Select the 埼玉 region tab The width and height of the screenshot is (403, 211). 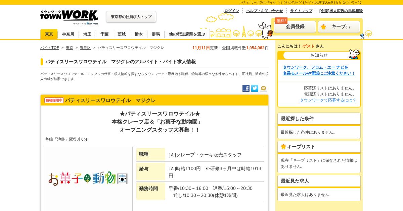(87, 34)
